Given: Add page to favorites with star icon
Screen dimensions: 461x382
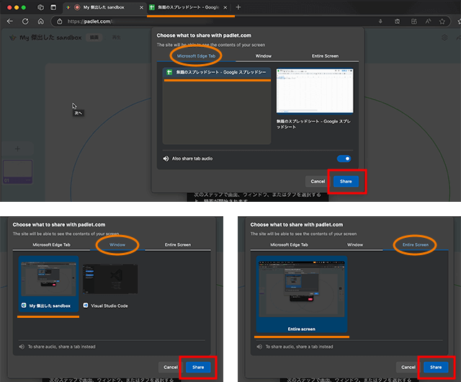Looking at the screenshot, I should [x=442, y=21].
